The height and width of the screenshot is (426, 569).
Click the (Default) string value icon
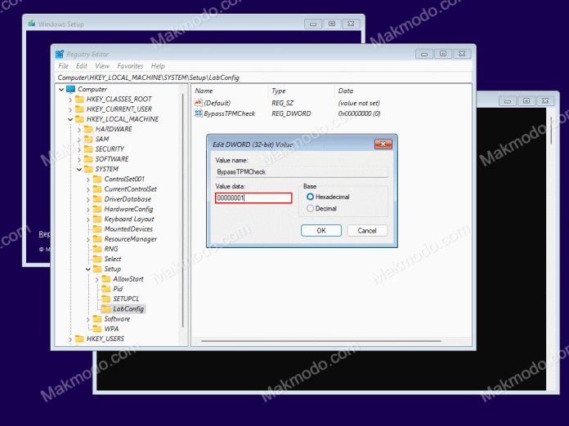198,103
